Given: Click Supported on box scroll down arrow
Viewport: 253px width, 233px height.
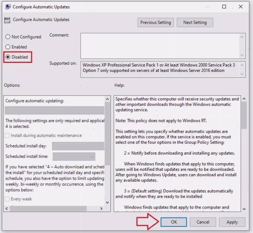Looking at the screenshot, I should (x=242, y=74).
